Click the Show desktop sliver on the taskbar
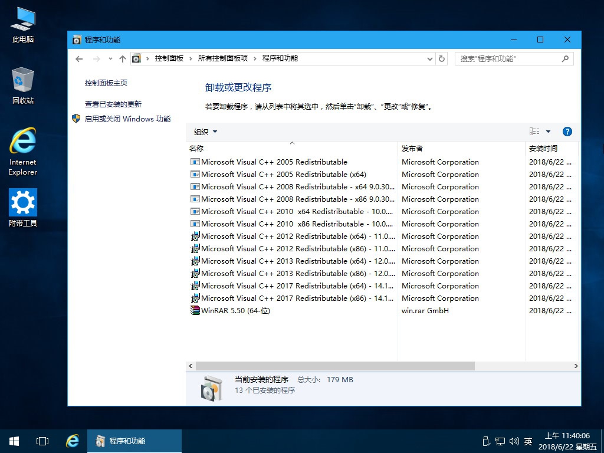The width and height of the screenshot is (604, 453). pyautogui.click(x=602, y=441)
